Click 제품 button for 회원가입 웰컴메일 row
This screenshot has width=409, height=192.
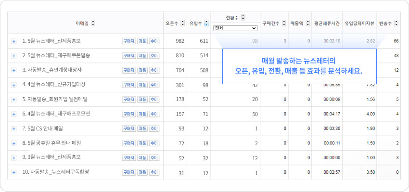pyautogui.click(x=142, y=100)
